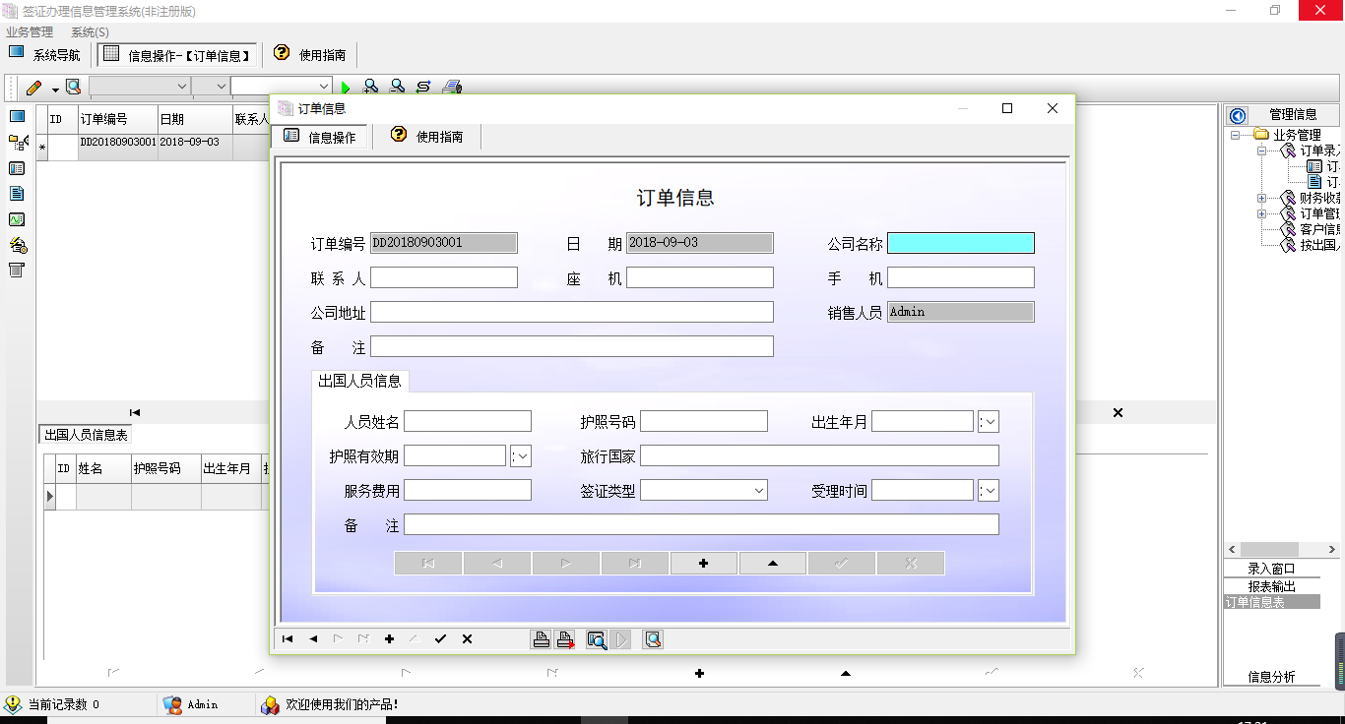Click the 旅行国家 input field

point(819,455)
